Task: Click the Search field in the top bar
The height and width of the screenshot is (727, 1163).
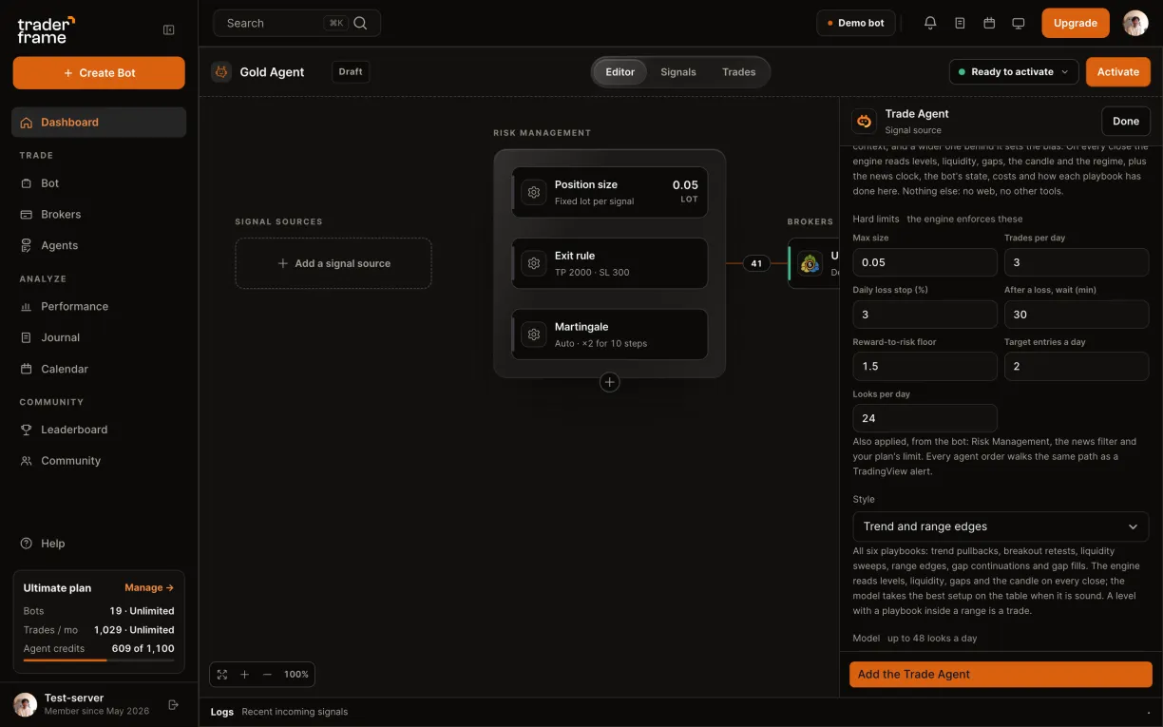Action: click(297, 23)
